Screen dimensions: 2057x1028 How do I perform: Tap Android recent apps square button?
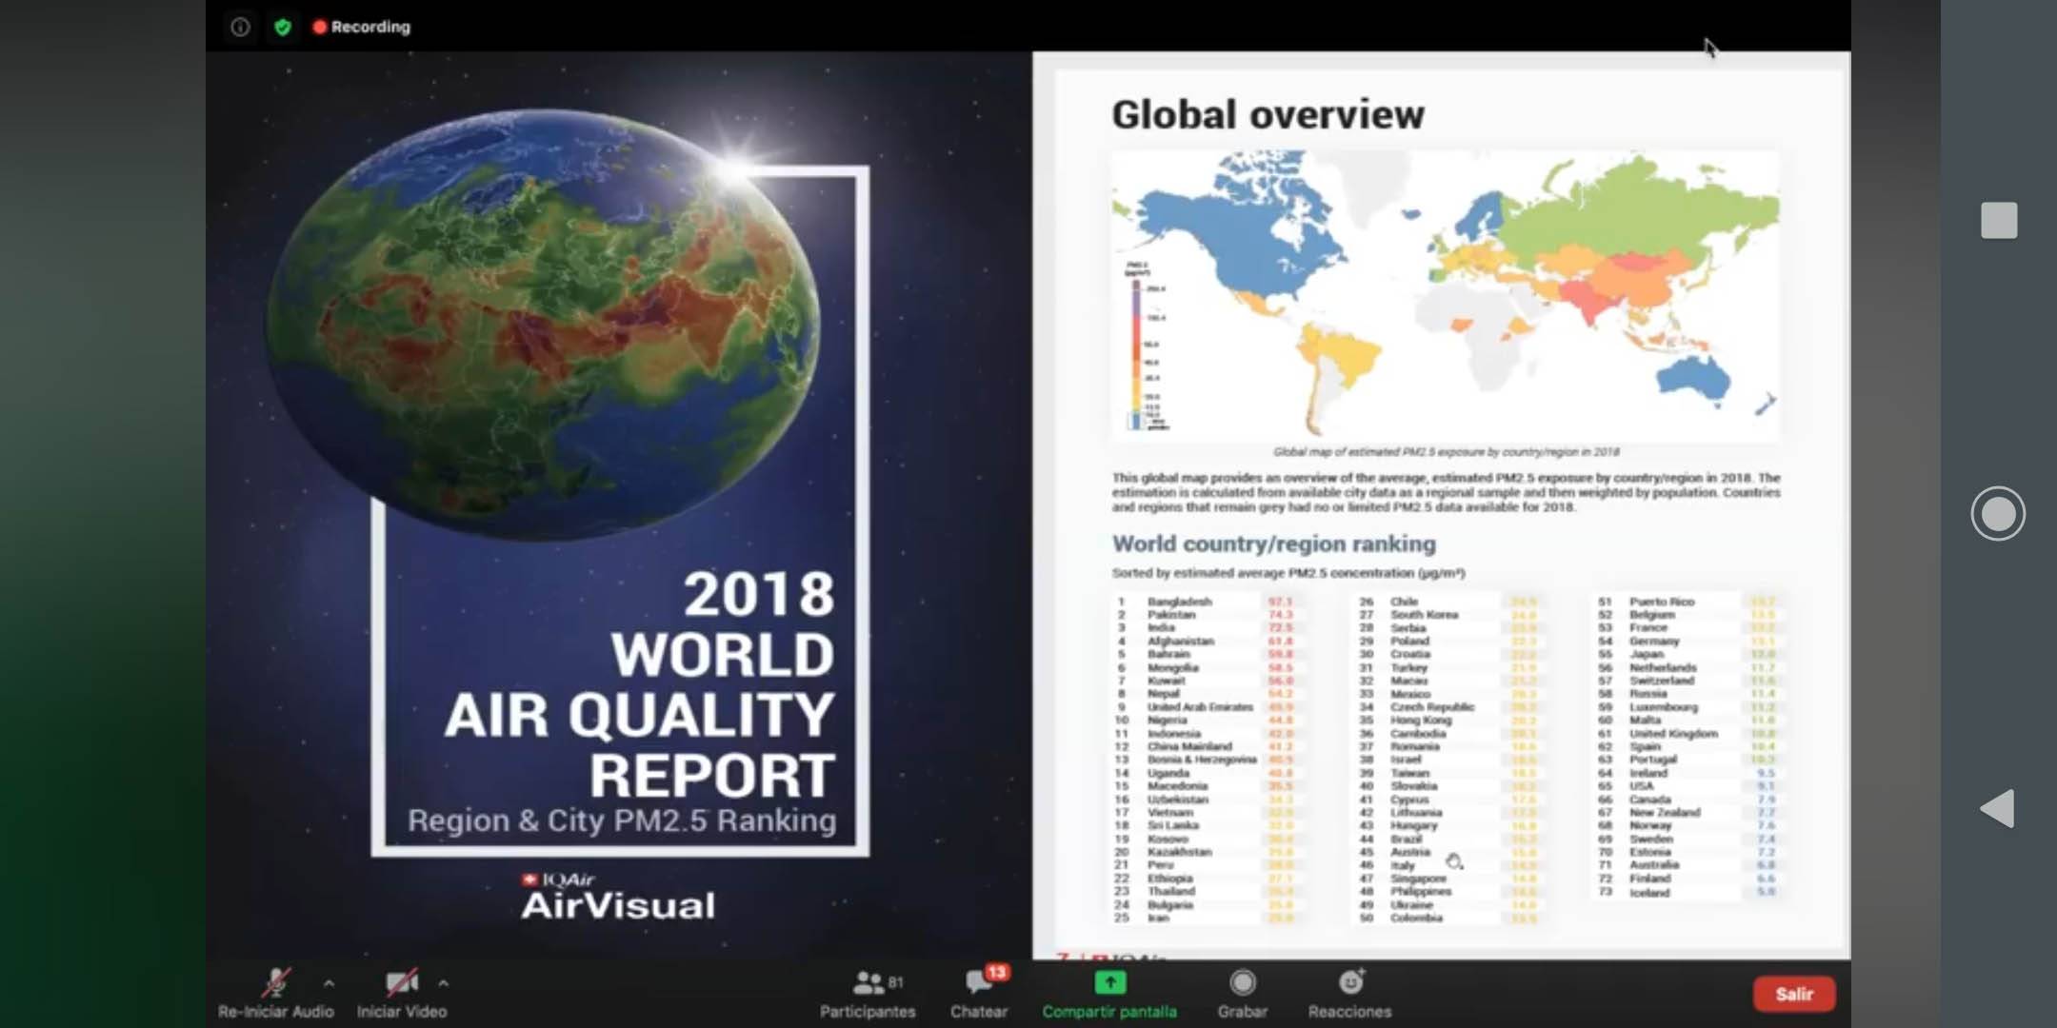(x=1998, y=220)
